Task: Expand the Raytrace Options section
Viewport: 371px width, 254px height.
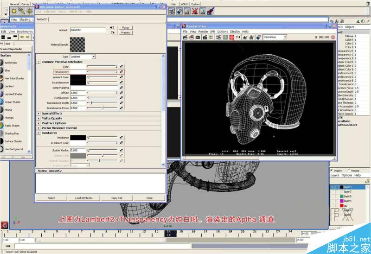Action: coord(38,123)
